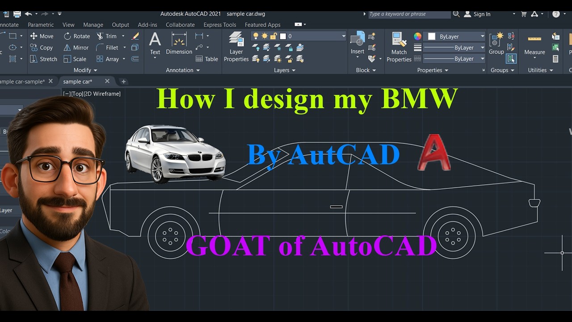Click the Help question mark icon
The height and width of the screenshot is (322, 572).
(x=556, y=14)
